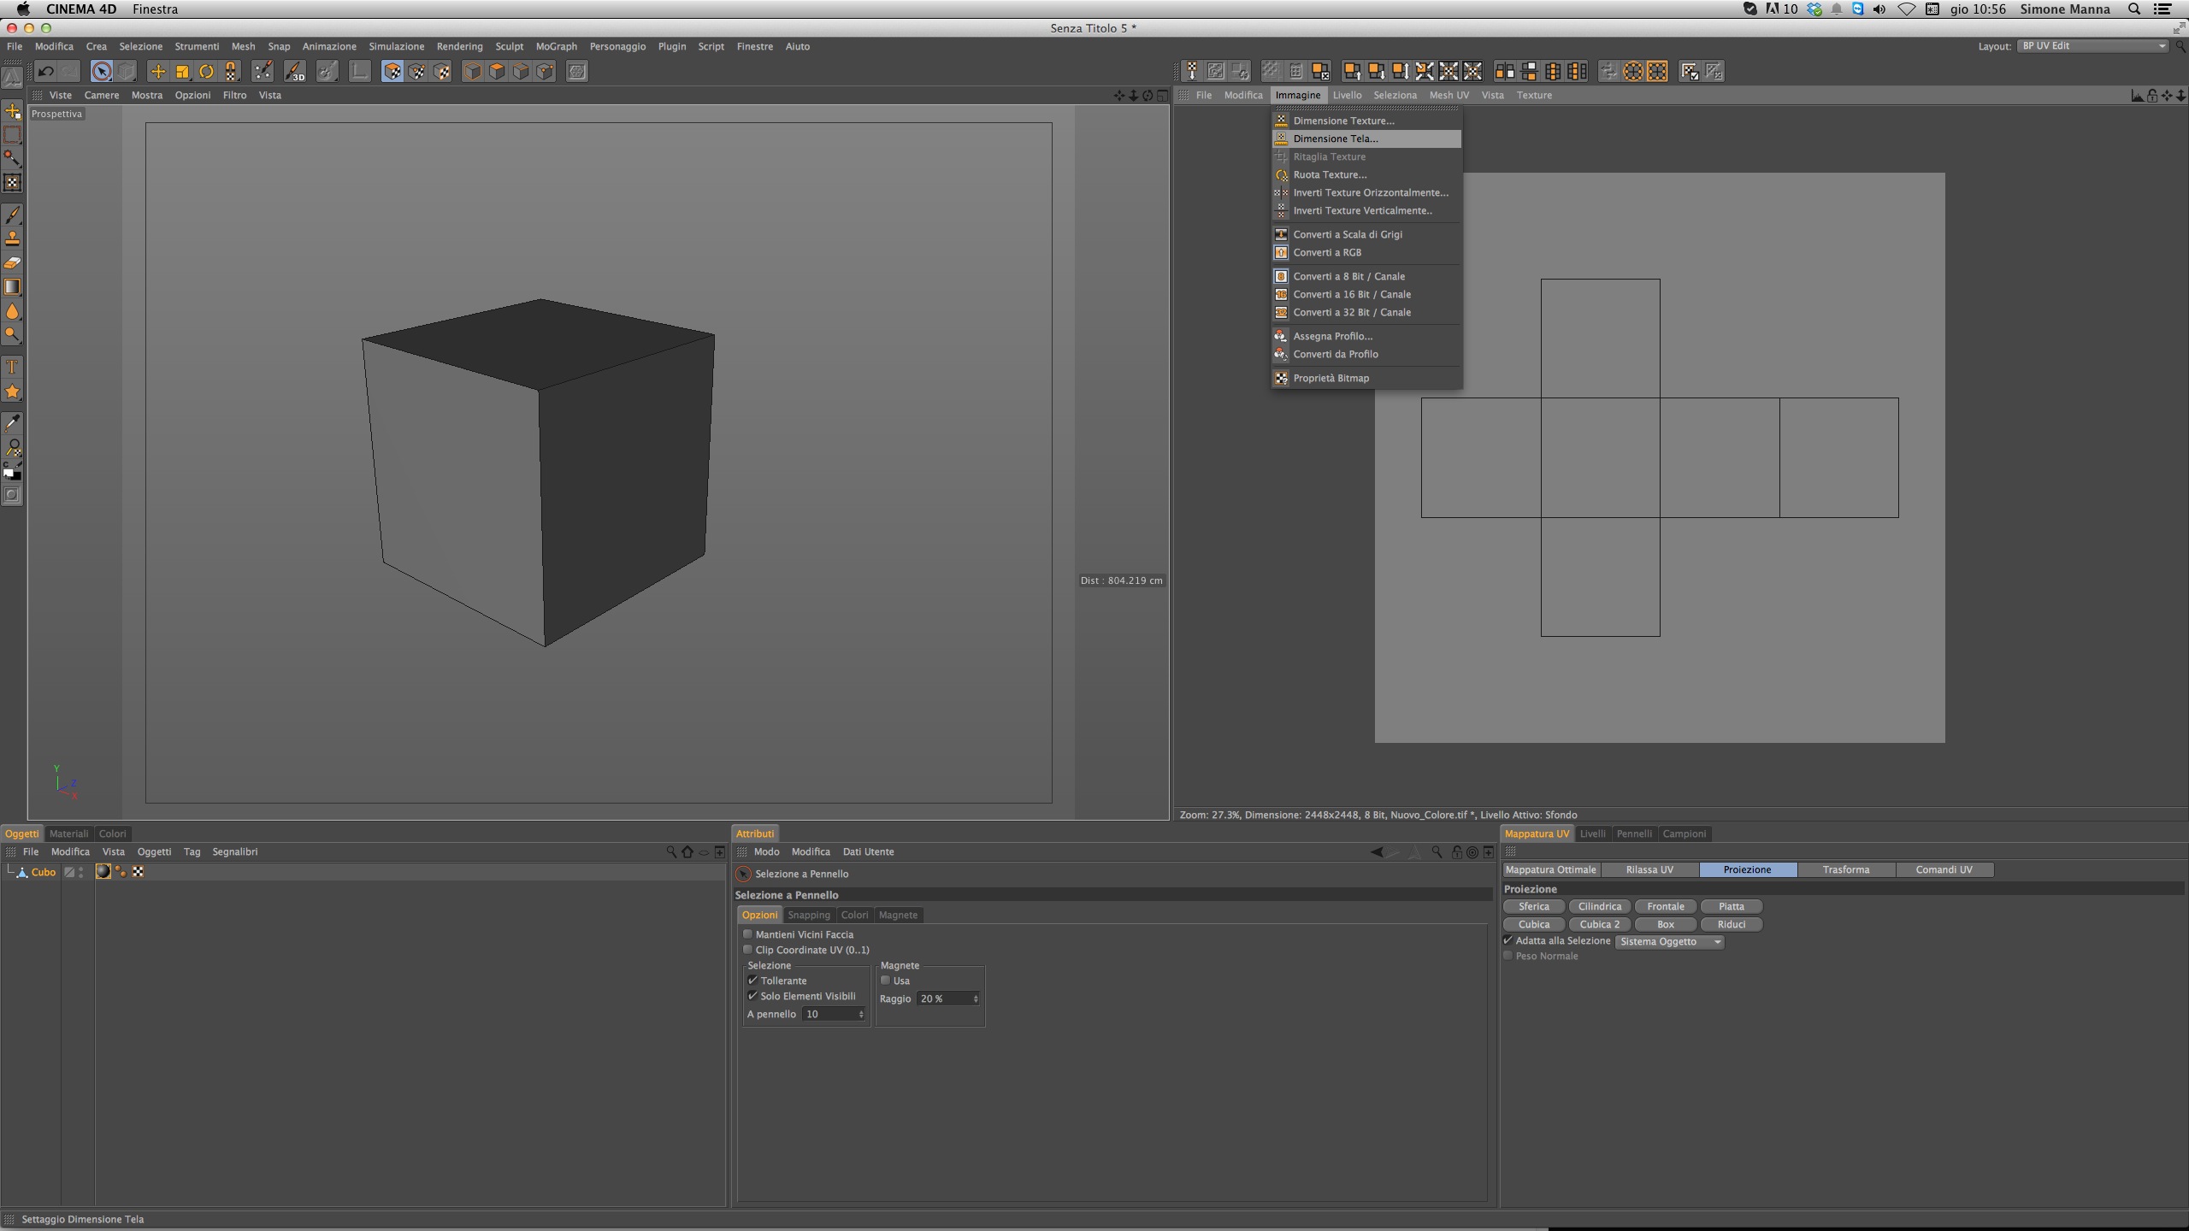Adjust the Raggio percentage stepper

[x=976, y=998]
